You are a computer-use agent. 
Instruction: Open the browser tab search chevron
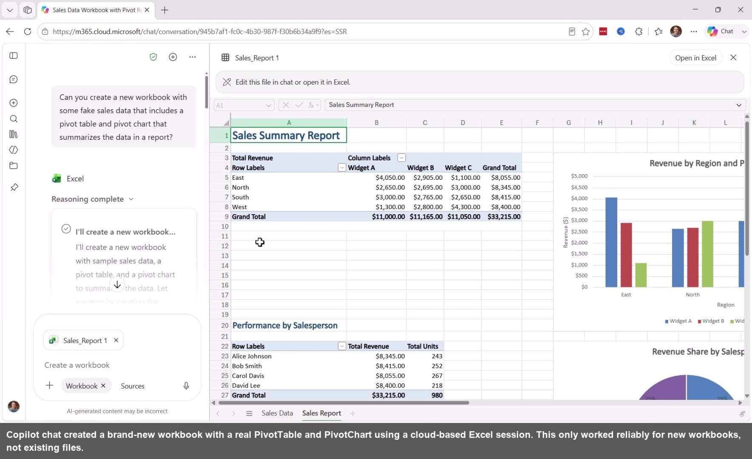(10, 10)
